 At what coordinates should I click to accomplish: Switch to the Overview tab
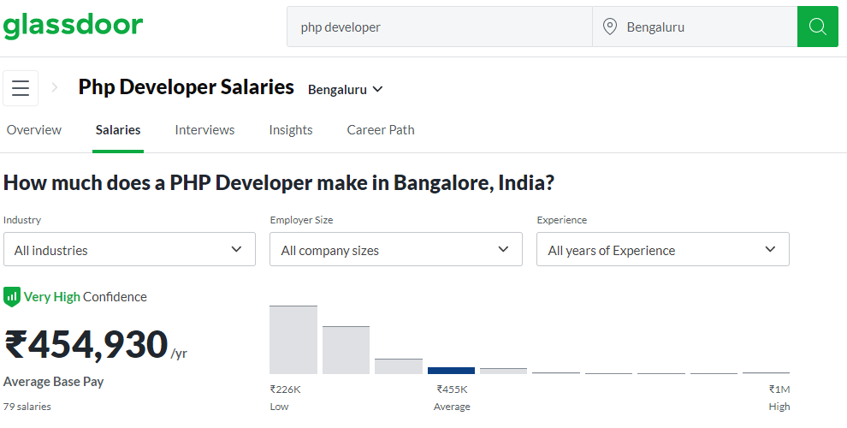(34, 130)
